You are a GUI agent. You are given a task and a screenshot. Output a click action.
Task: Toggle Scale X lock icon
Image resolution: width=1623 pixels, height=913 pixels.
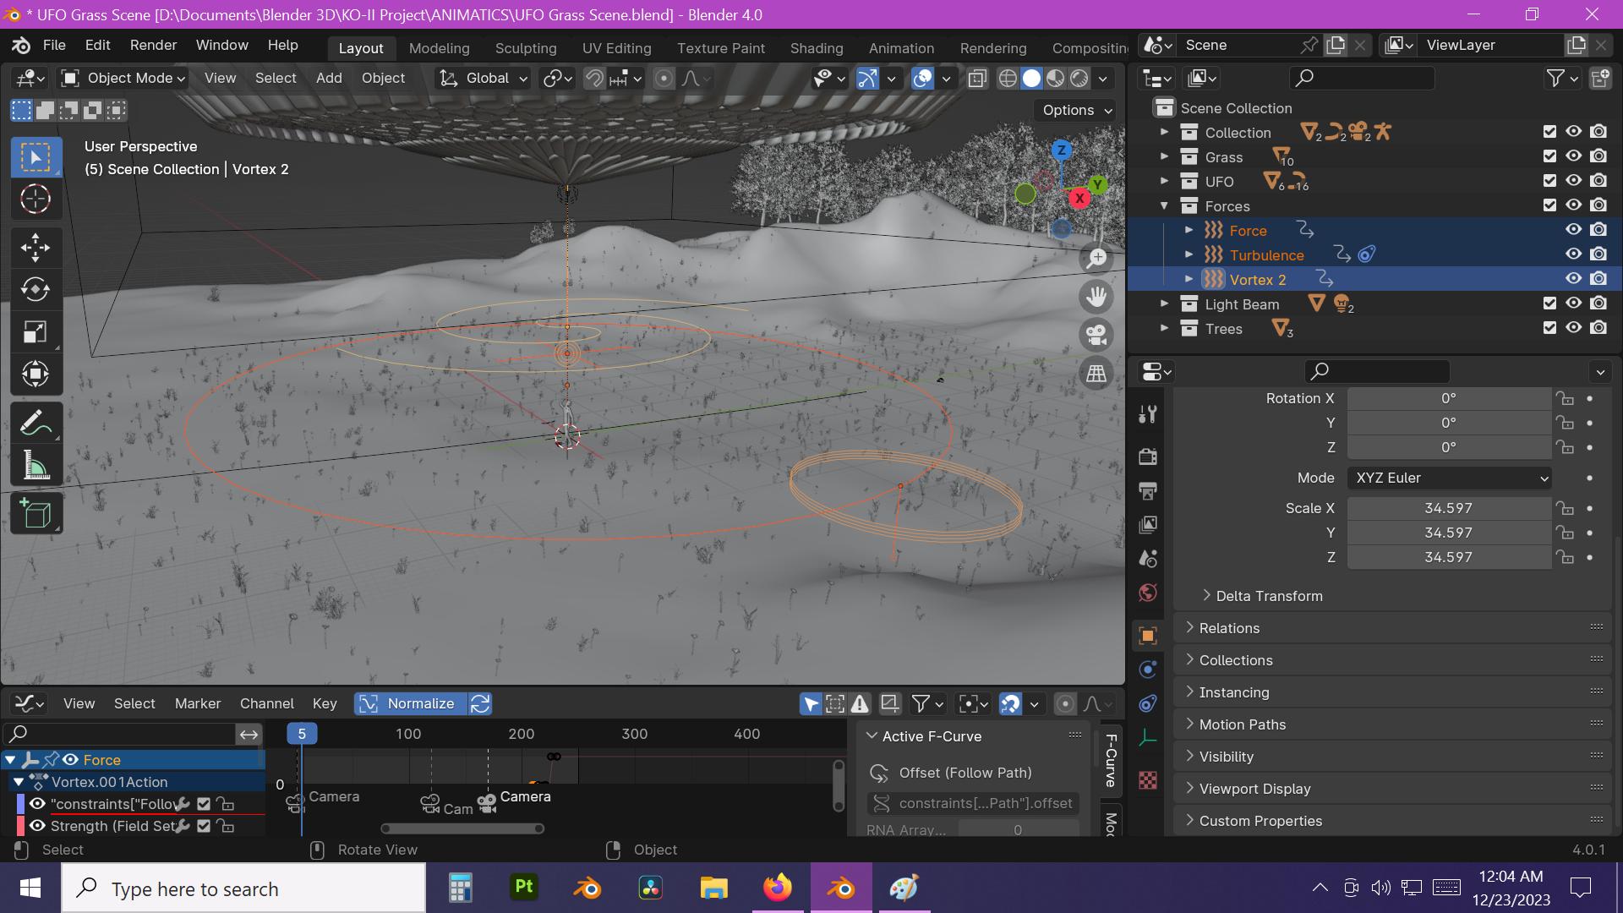tap(1566, 508)
